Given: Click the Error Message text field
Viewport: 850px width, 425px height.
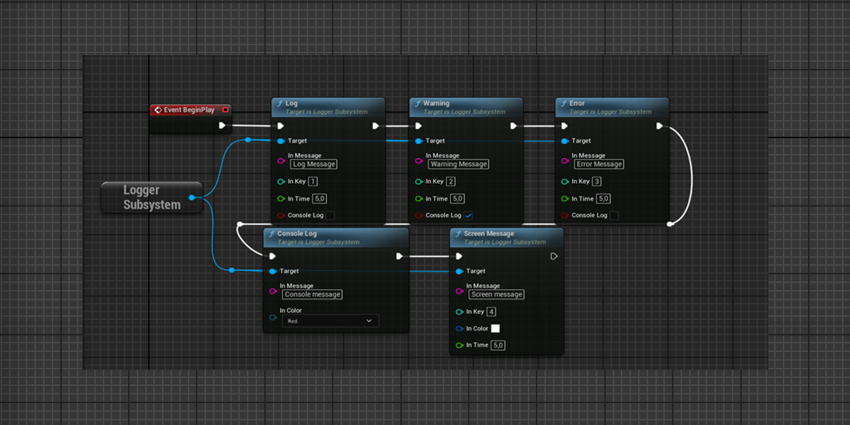Looking at the screenshot, I should point(599,164).
